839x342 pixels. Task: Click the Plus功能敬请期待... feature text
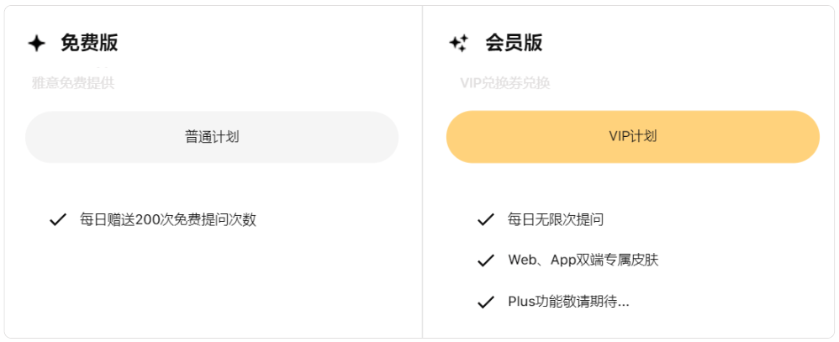(x=568, y=301)
